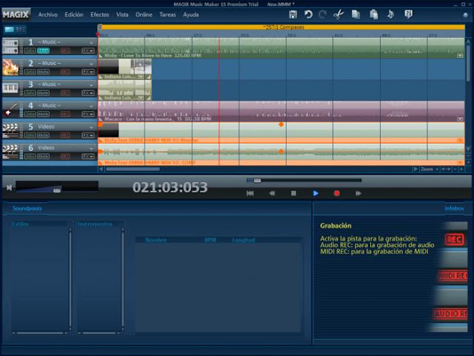The image size is (474, 356).
Task: Click the music note icon in toolbar
Action: pos(390,14)
